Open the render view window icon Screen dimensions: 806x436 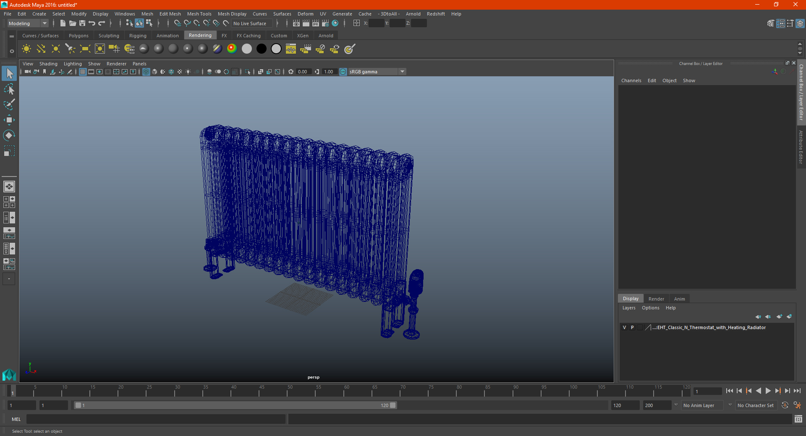click(x=296, y=23)
